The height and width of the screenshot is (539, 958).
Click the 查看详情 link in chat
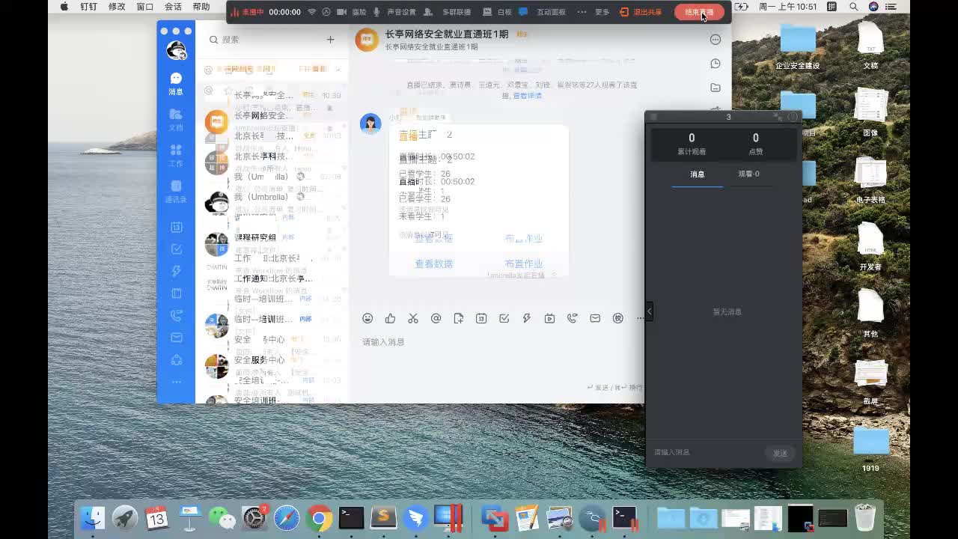[x=528, y=96]
